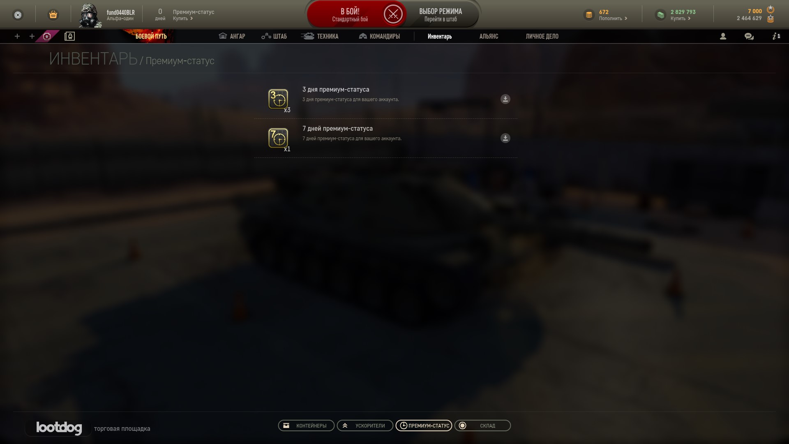Open the Выбор режима mode selection
This screenshot has height=444, width=789.
(441, 14)
